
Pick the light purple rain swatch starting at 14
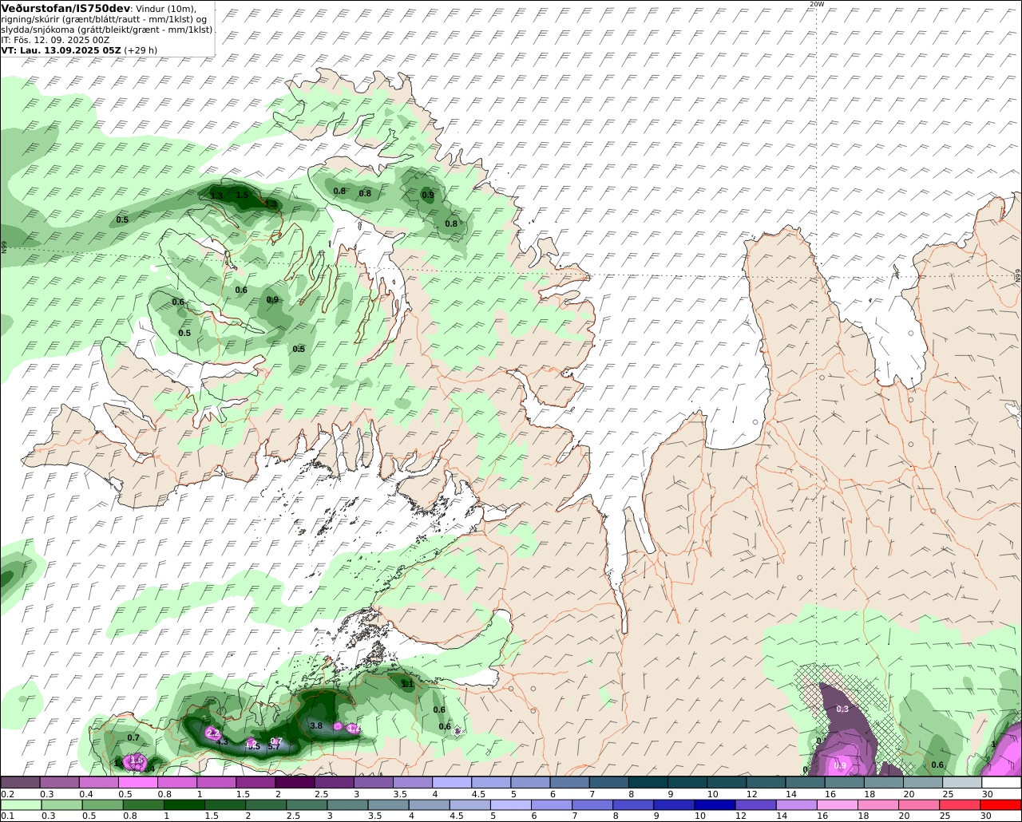pyautogui.click(x=797, y=804)
